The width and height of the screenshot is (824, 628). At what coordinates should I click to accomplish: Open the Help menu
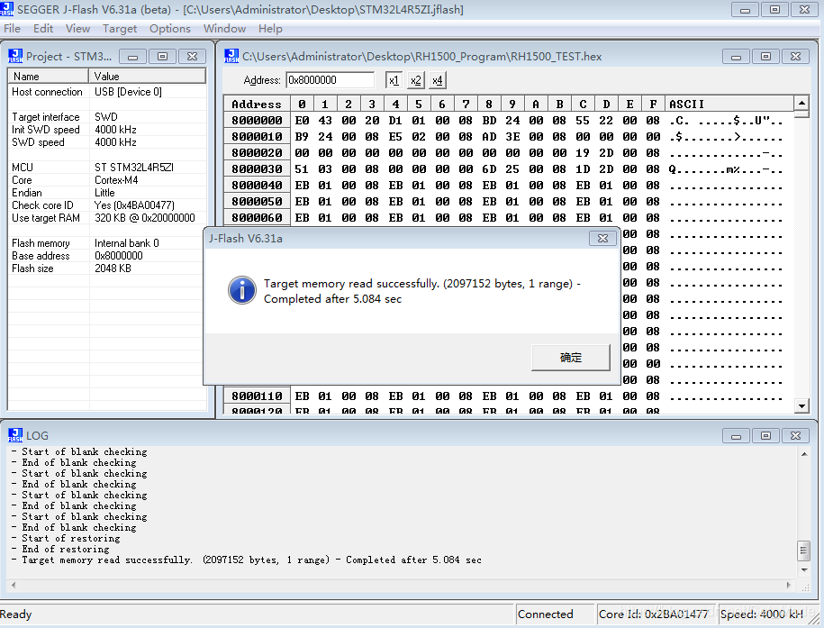(270, 29)
